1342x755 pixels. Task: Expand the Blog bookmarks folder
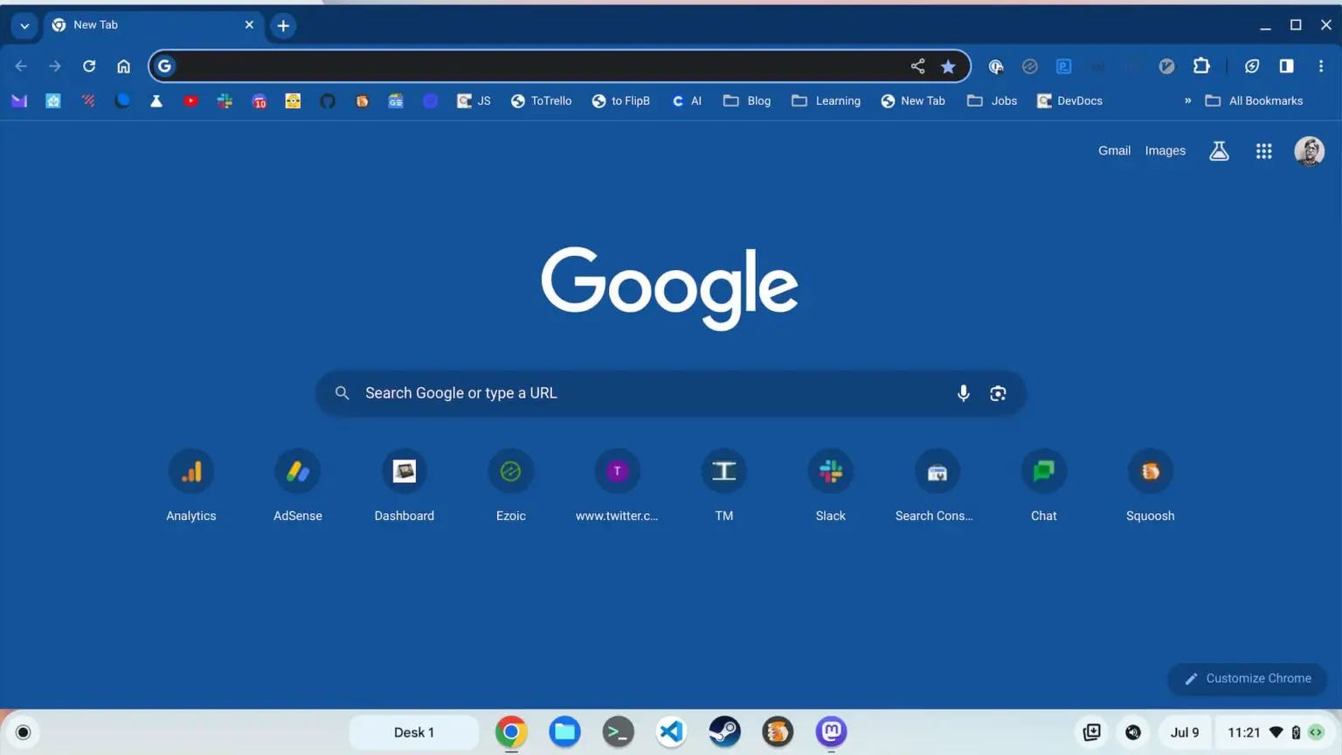pyautogui.click(x=747, y=101)
